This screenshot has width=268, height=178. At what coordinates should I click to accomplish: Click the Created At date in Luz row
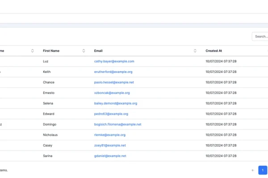point(221,61)
